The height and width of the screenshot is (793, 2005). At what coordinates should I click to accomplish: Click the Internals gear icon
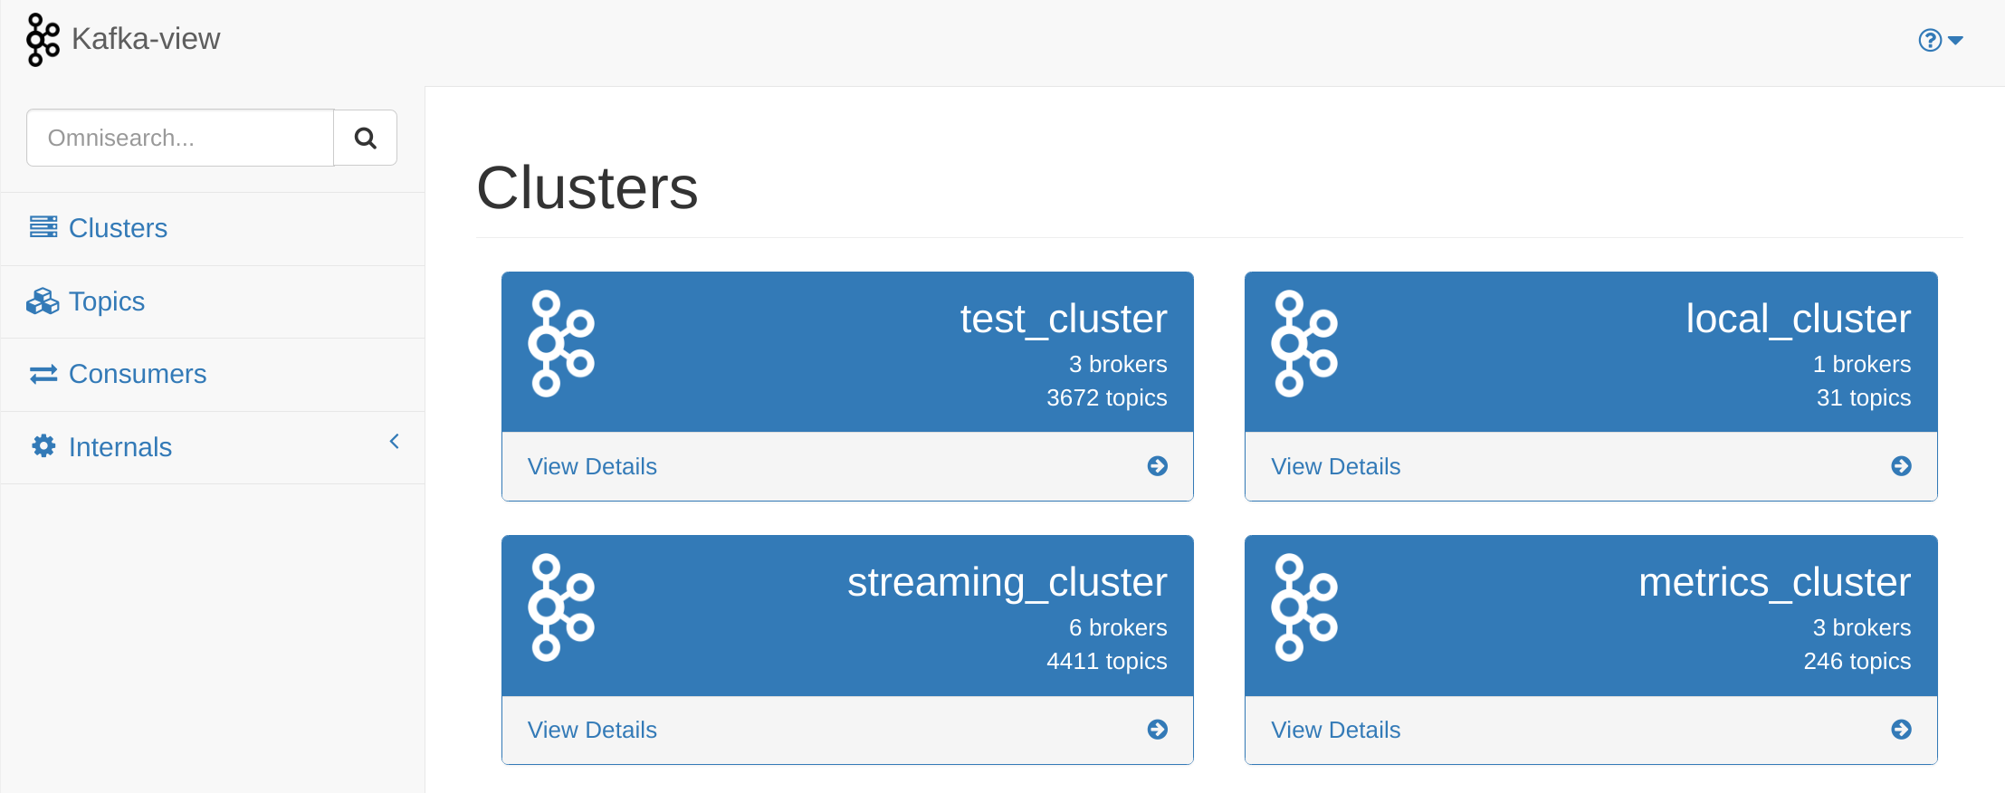click(x=43, y=446)
